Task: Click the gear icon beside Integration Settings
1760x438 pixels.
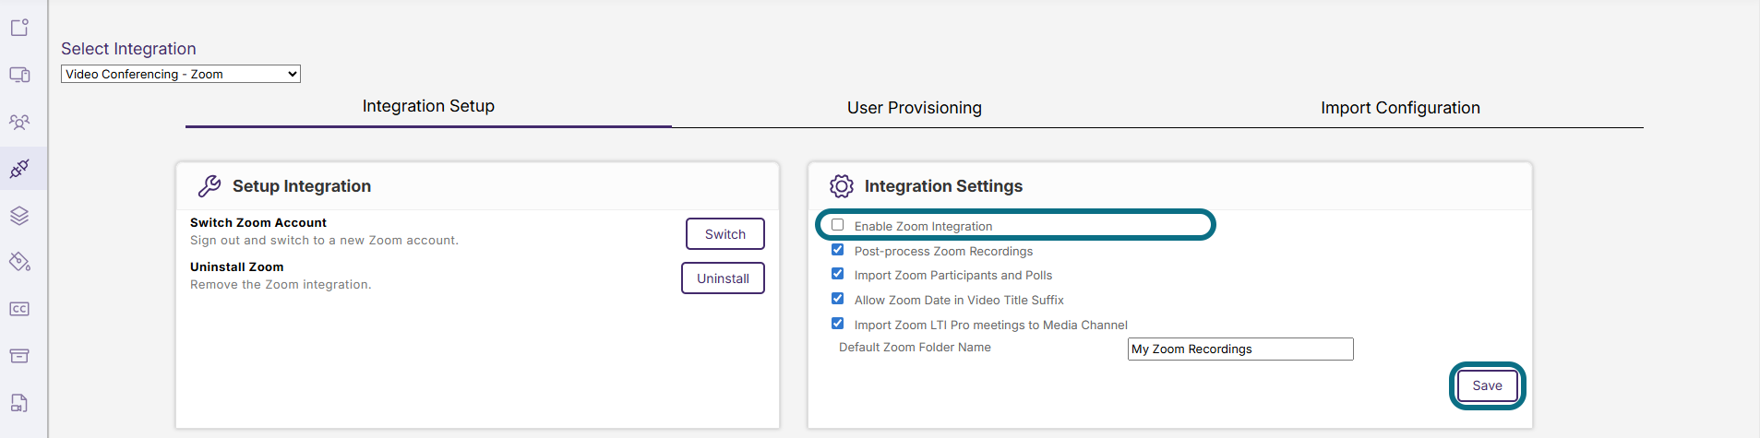Action: 842,186
